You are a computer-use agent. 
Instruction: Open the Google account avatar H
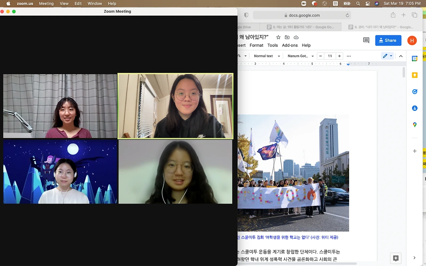point(412,40)
